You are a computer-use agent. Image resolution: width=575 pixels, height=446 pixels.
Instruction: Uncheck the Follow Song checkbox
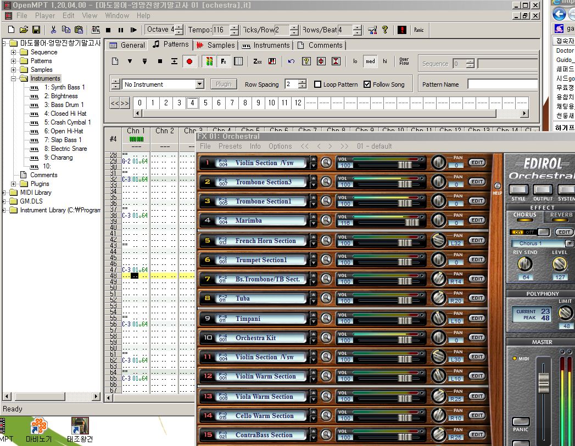click(367, 84)
